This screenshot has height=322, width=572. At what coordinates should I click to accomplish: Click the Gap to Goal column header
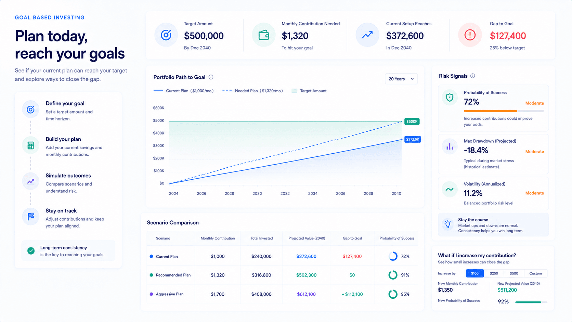point(352,239)
